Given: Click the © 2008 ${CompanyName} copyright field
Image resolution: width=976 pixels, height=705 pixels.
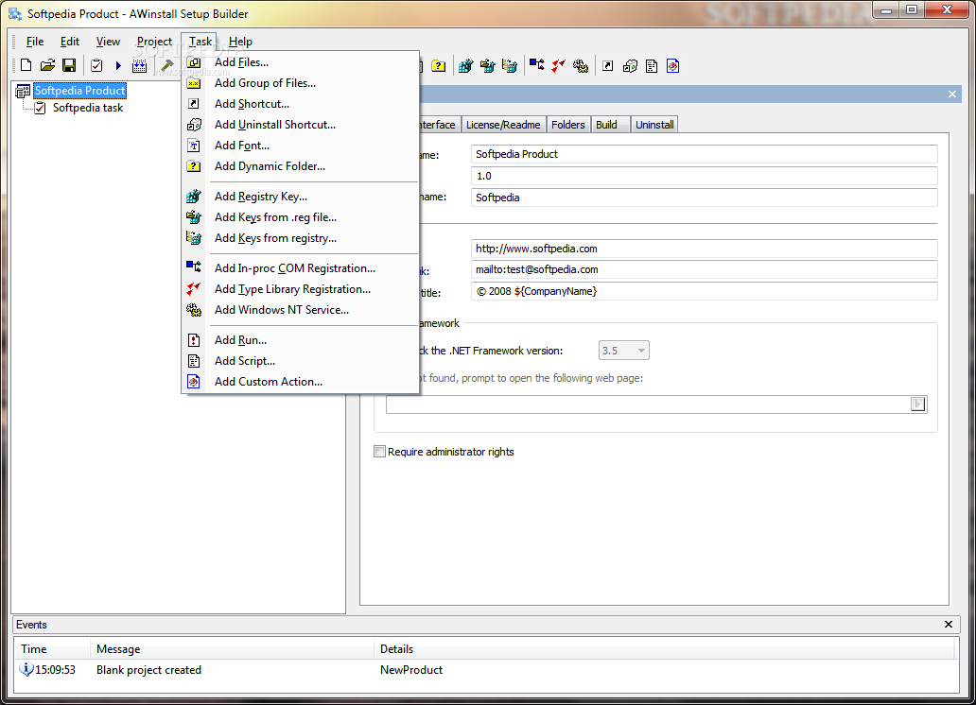Looking at the screenshot, I should coord(704,291).
